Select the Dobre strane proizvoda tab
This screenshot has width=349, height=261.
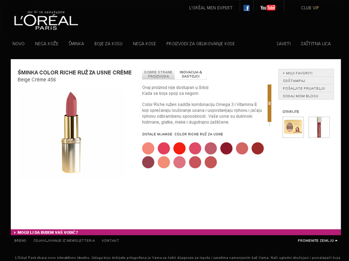158,74
